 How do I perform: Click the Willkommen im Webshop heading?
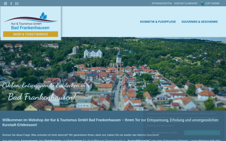[x=110, y=122]
